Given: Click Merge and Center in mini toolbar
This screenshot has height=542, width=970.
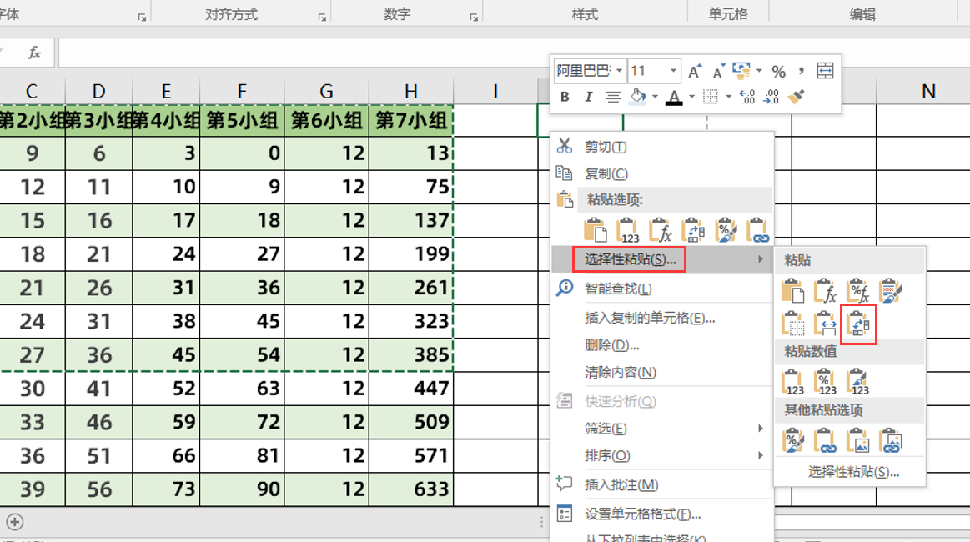Looking at the screenshot, I should tap(825, 71).
